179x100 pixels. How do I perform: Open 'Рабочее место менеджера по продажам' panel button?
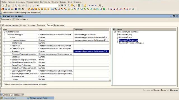coord(20,12)
